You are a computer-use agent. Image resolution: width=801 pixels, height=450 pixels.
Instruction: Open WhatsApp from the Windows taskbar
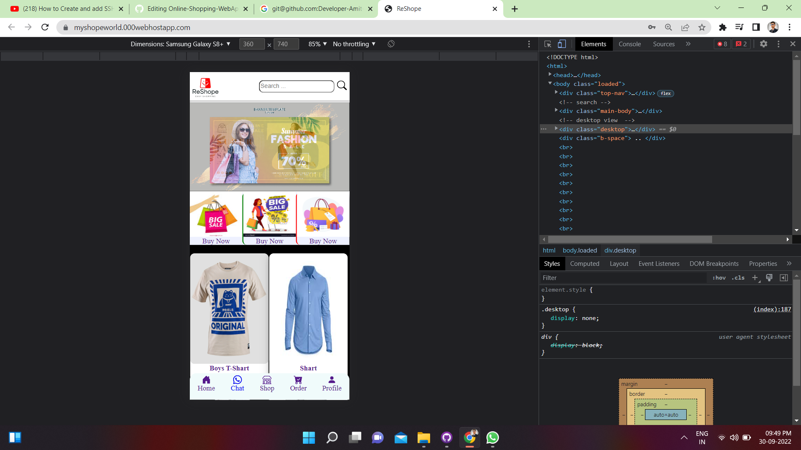(493, 438)
